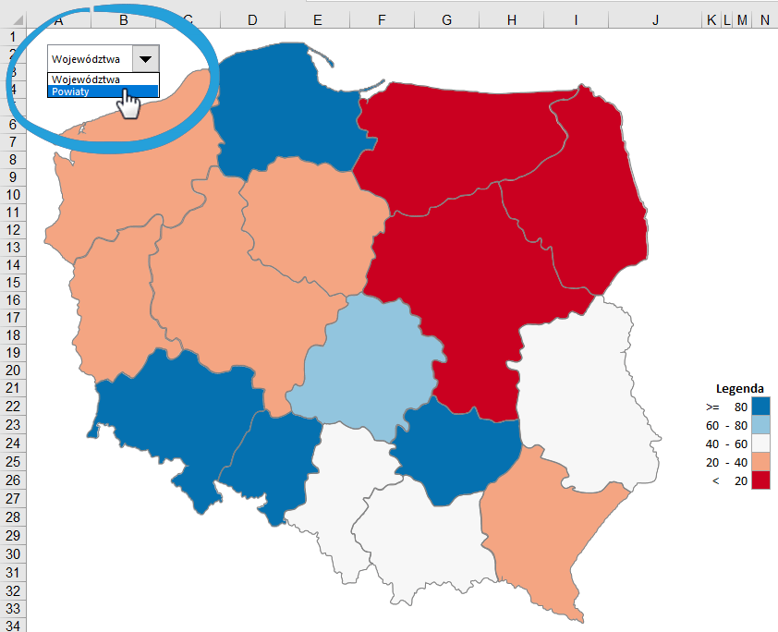The width and height of the screenshot is (778, 632).
Task: Click the dark blue legend swatch for >= 80
Action: 760,407
